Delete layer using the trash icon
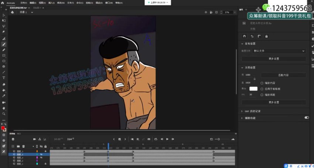 pos(23,146)
